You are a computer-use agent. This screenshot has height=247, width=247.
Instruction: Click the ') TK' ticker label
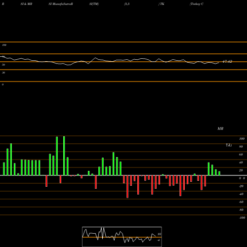pos(162,4)
